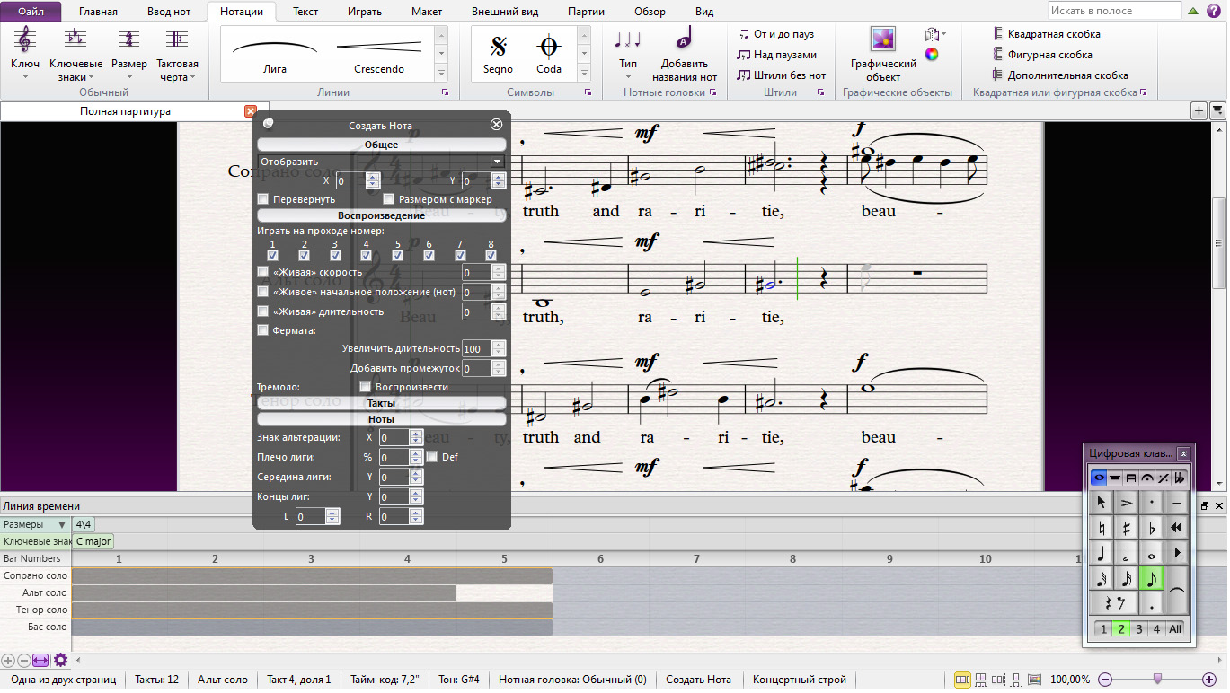Switch to the Текст ribbon tab
The image size is (1230, 693).
point(305,12)
